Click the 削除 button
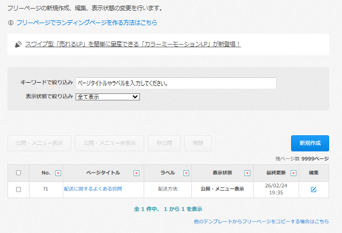The height and width of the screenshot is (233, 342). (198, 143)
